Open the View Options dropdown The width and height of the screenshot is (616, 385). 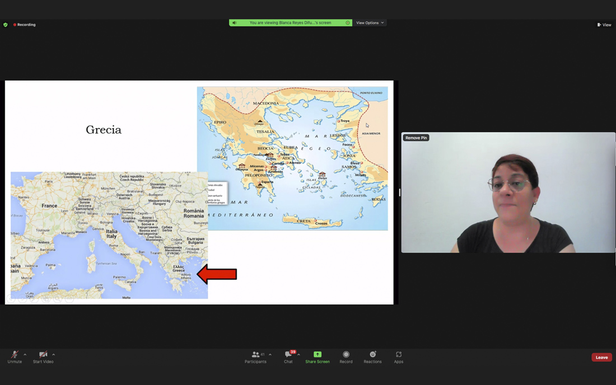click(370, 23)
